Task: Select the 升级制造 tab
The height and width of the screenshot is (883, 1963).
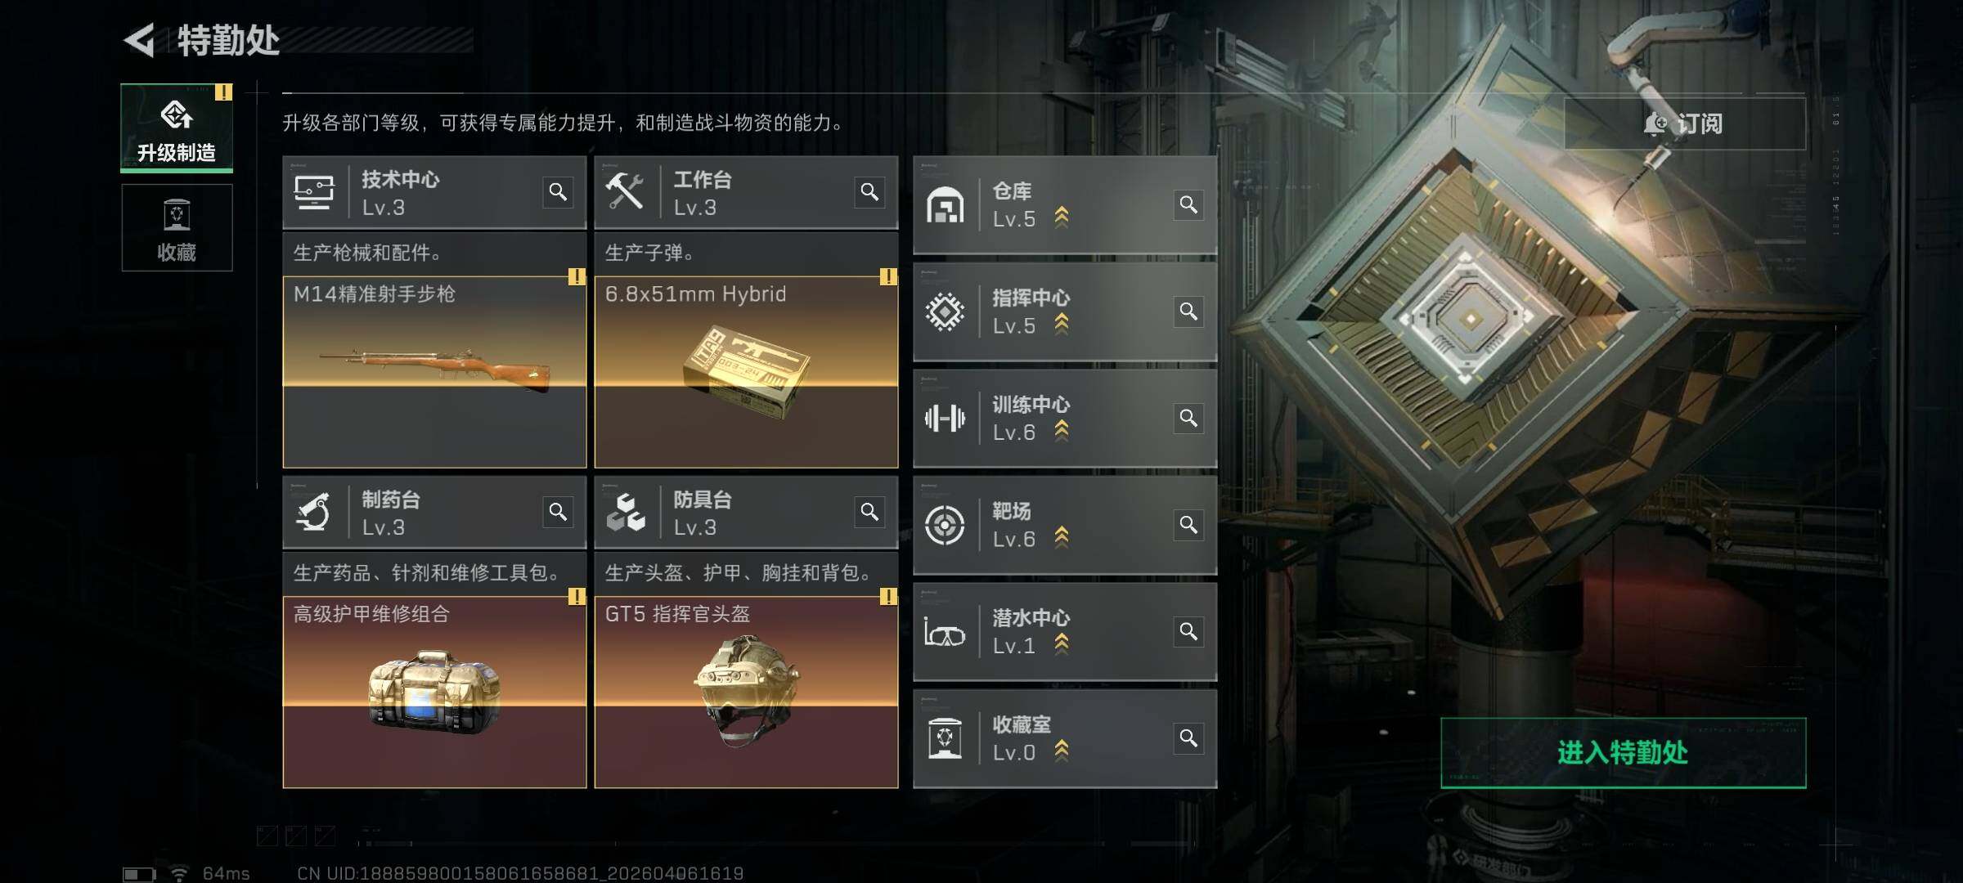Action: [x=177, y=128]
